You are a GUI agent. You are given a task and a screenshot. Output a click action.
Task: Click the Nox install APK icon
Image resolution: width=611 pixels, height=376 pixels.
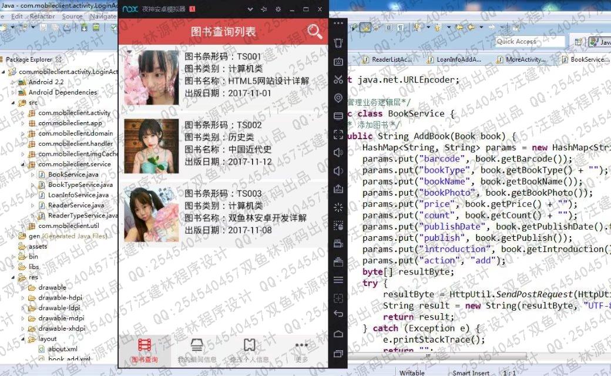(x=338, y=189)
